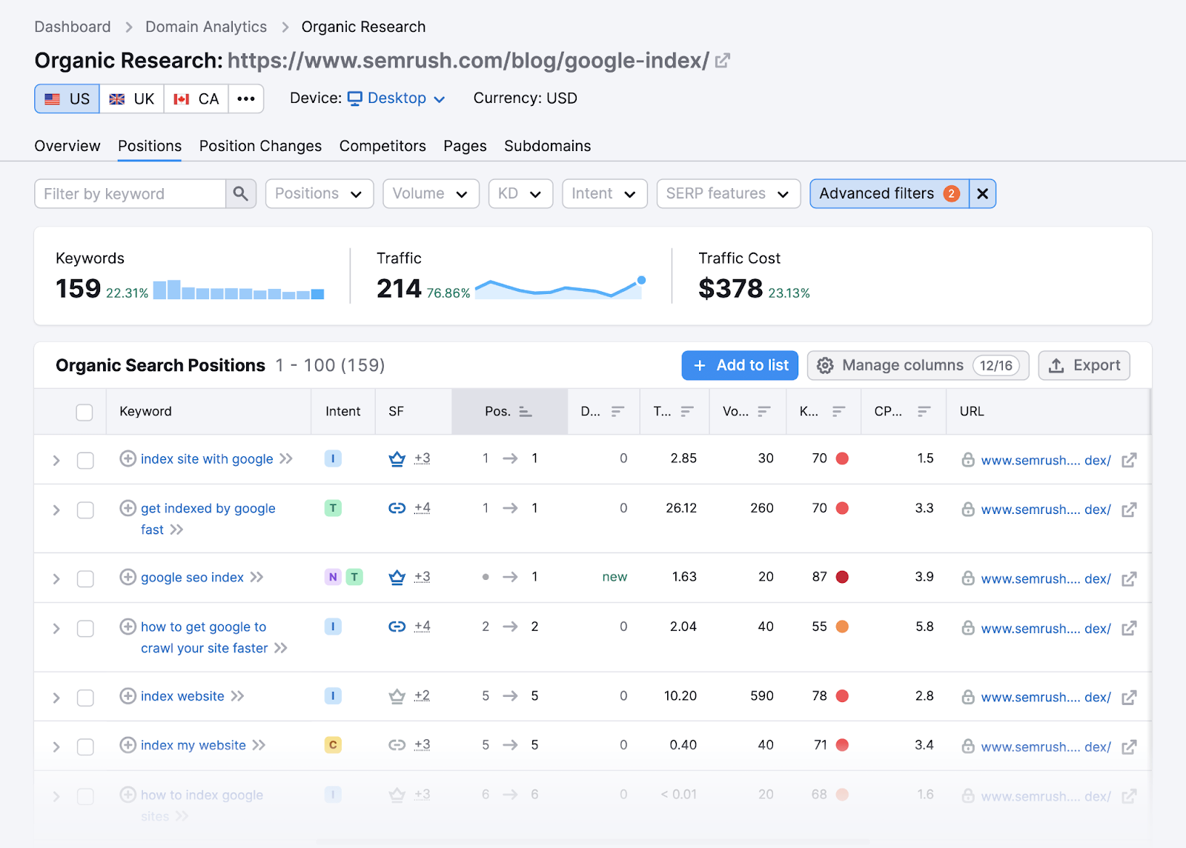Select the header checkbox to choose all keywords

[84, 412]
